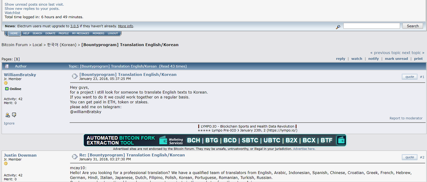The image size is (427, 182).
Task: Open Re: Bountyprogram reply title link
Action: pos(132,155)
